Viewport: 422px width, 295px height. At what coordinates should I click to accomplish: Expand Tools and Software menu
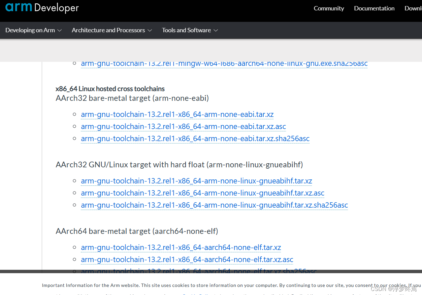tap(190, 30)
